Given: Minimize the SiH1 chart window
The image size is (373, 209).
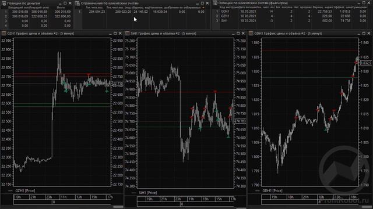Looking at the screenshot, I should (x=233, y=34).
